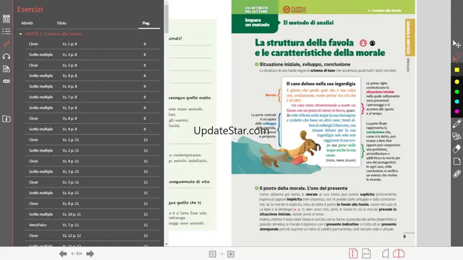The image size is (463, 260).
Task: Pick the green circle color
Action: click(x=457, y=92)
